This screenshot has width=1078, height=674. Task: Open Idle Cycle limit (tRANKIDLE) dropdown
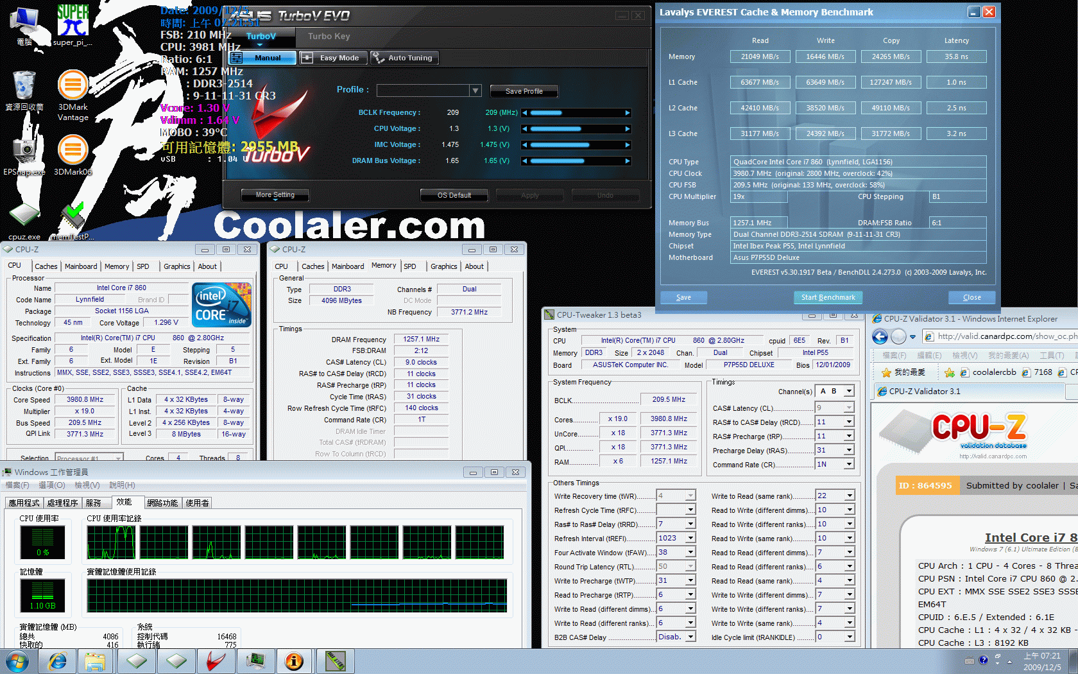point(849,637)
